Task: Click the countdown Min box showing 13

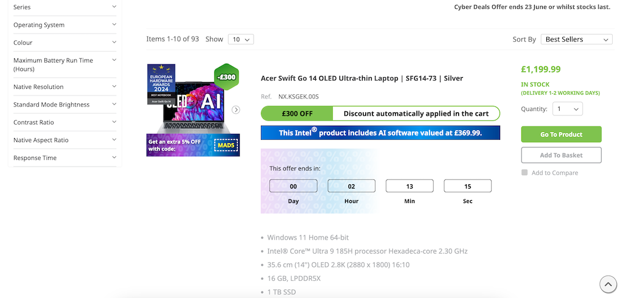Action: coord(409,186)
